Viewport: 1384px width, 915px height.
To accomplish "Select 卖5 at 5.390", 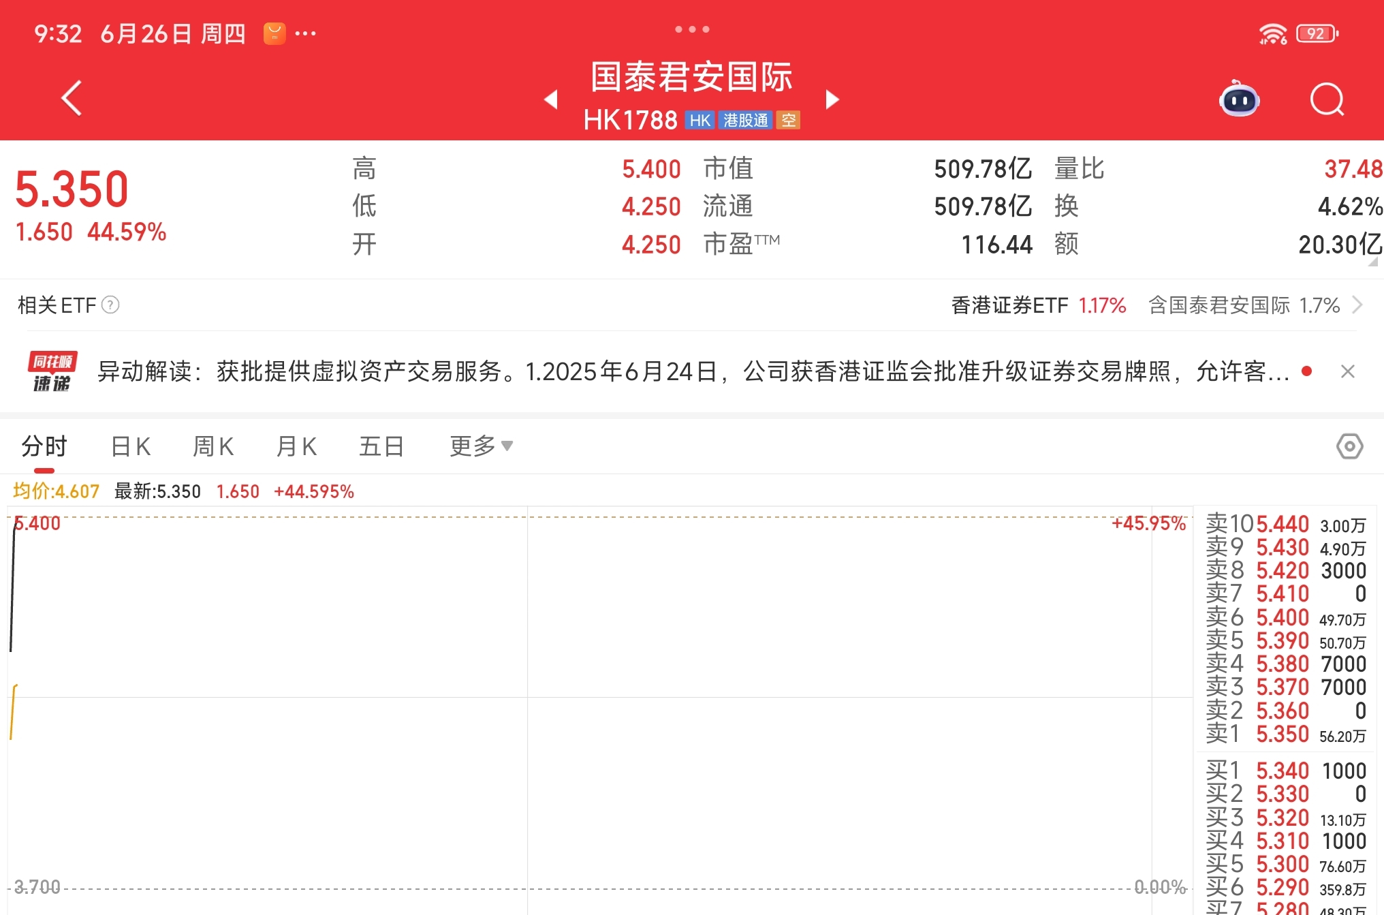I will tap(1286, 640).
